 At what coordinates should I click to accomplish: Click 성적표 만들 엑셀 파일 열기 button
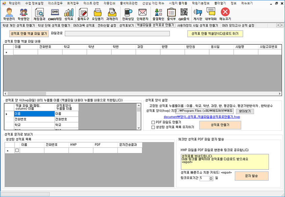(x=29, y=33)
